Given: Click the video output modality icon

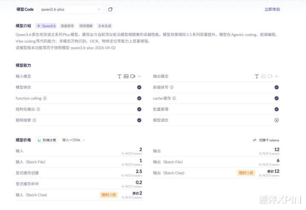Looking at the screenshot, I should [x=270, y=76].
